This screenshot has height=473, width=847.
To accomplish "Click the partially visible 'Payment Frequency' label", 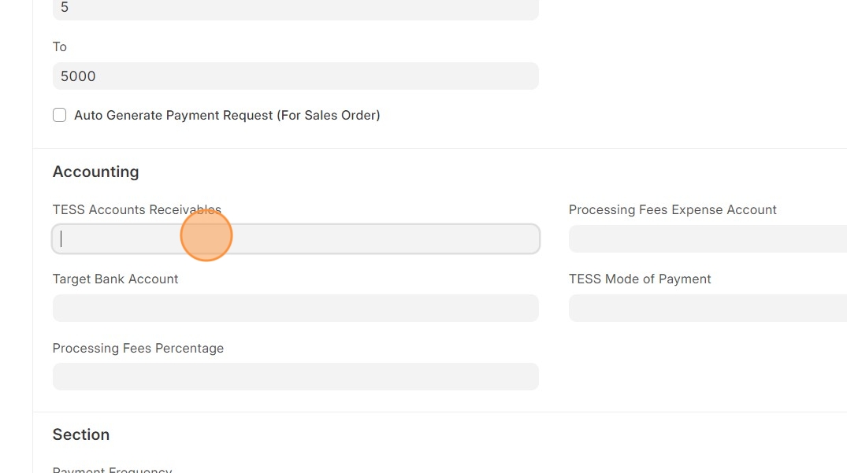I will pyautogui.click(x=112, y=469).
